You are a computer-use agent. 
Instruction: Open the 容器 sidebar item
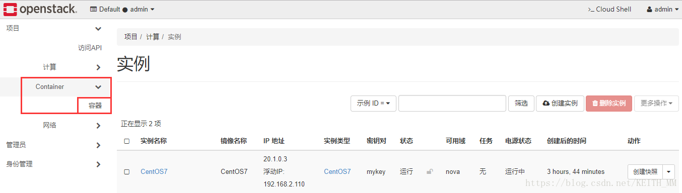tap(95, 106)
